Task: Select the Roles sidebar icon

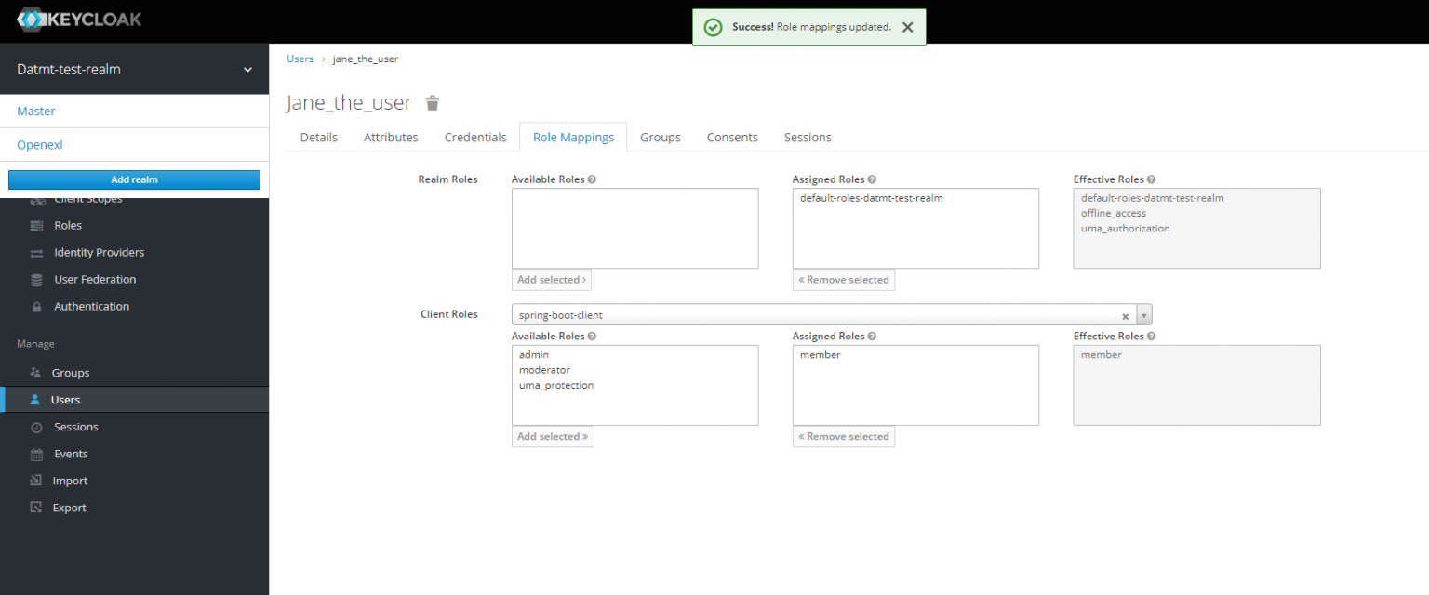Action: [x=34, y=225]
